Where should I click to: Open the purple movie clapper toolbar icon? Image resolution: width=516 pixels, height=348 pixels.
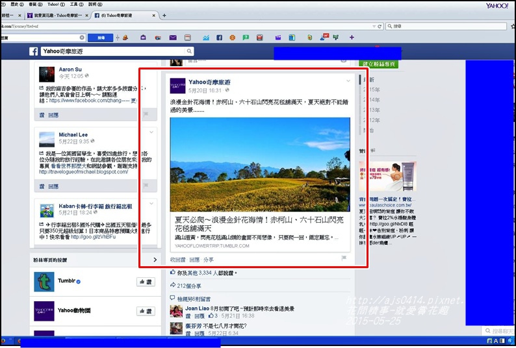click(x=278, y=38)
